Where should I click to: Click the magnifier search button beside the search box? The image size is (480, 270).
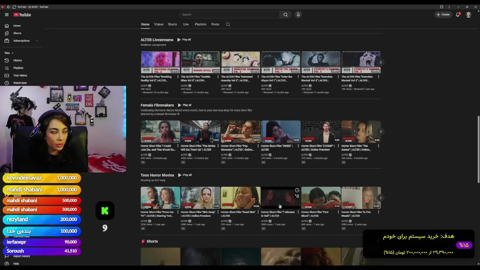click(x=285, y=15)
